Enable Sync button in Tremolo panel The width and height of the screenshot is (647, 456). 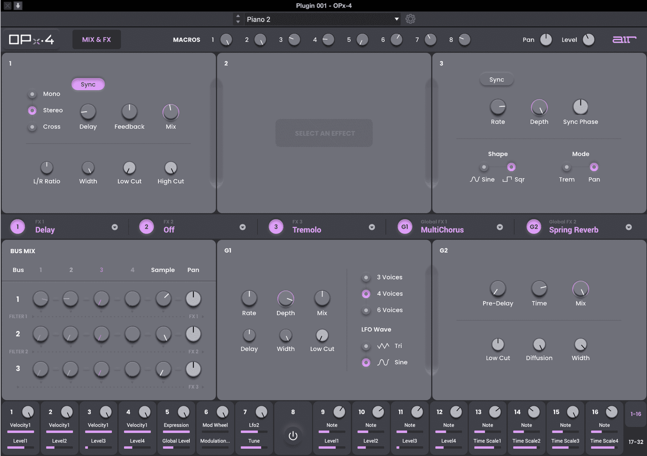496,80
